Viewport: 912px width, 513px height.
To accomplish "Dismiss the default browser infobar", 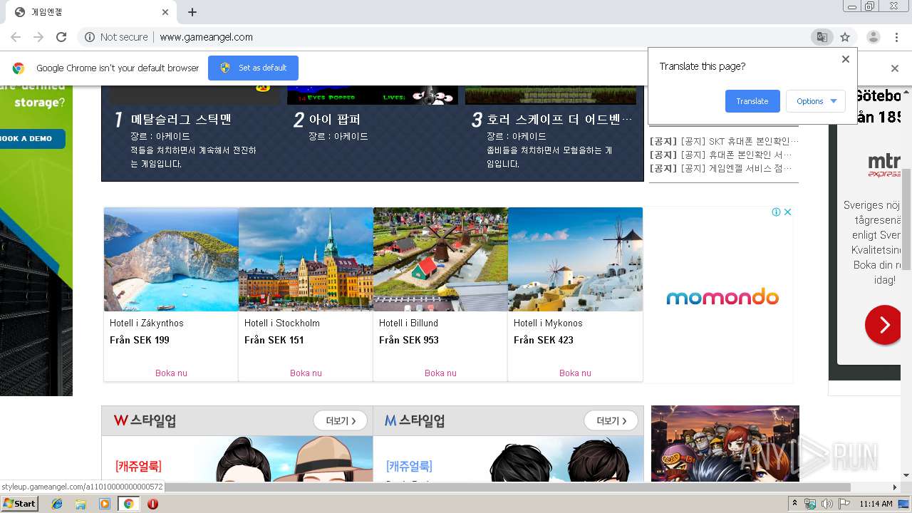I will click(x=895, y=68).
